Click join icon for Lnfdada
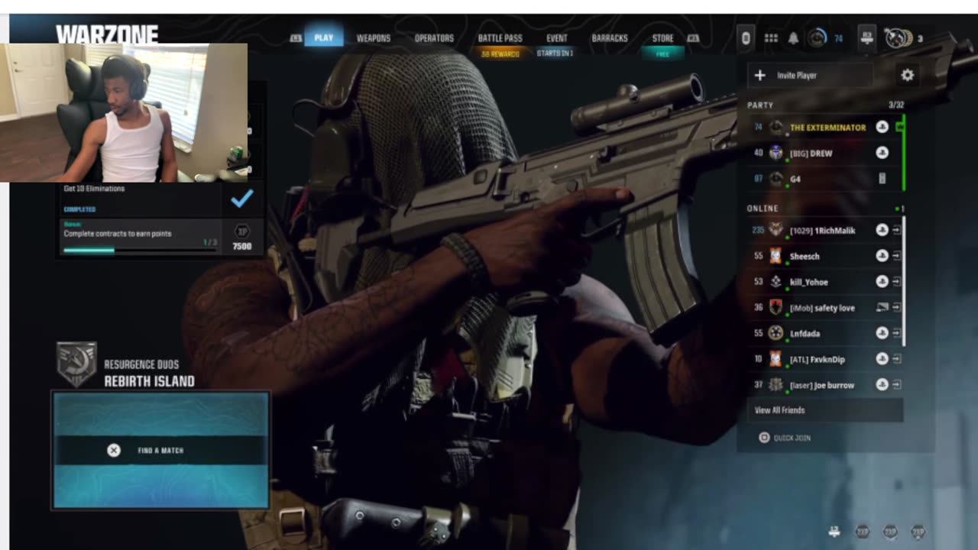978x550 pixels. 896,333
